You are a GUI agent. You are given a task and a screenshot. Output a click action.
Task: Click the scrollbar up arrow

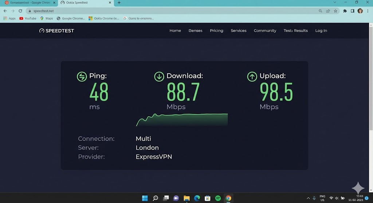point(371,25)
